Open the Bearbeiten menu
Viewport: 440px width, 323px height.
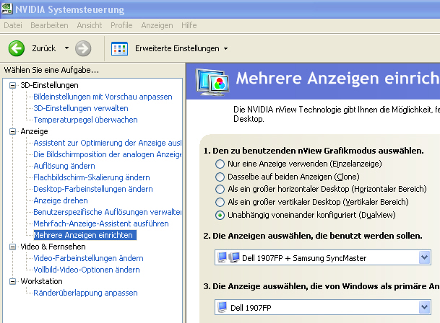pos(49,25)
